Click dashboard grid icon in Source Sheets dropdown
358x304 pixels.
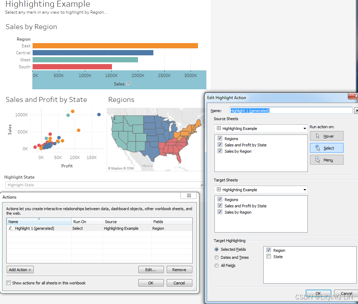pos(219,128)
